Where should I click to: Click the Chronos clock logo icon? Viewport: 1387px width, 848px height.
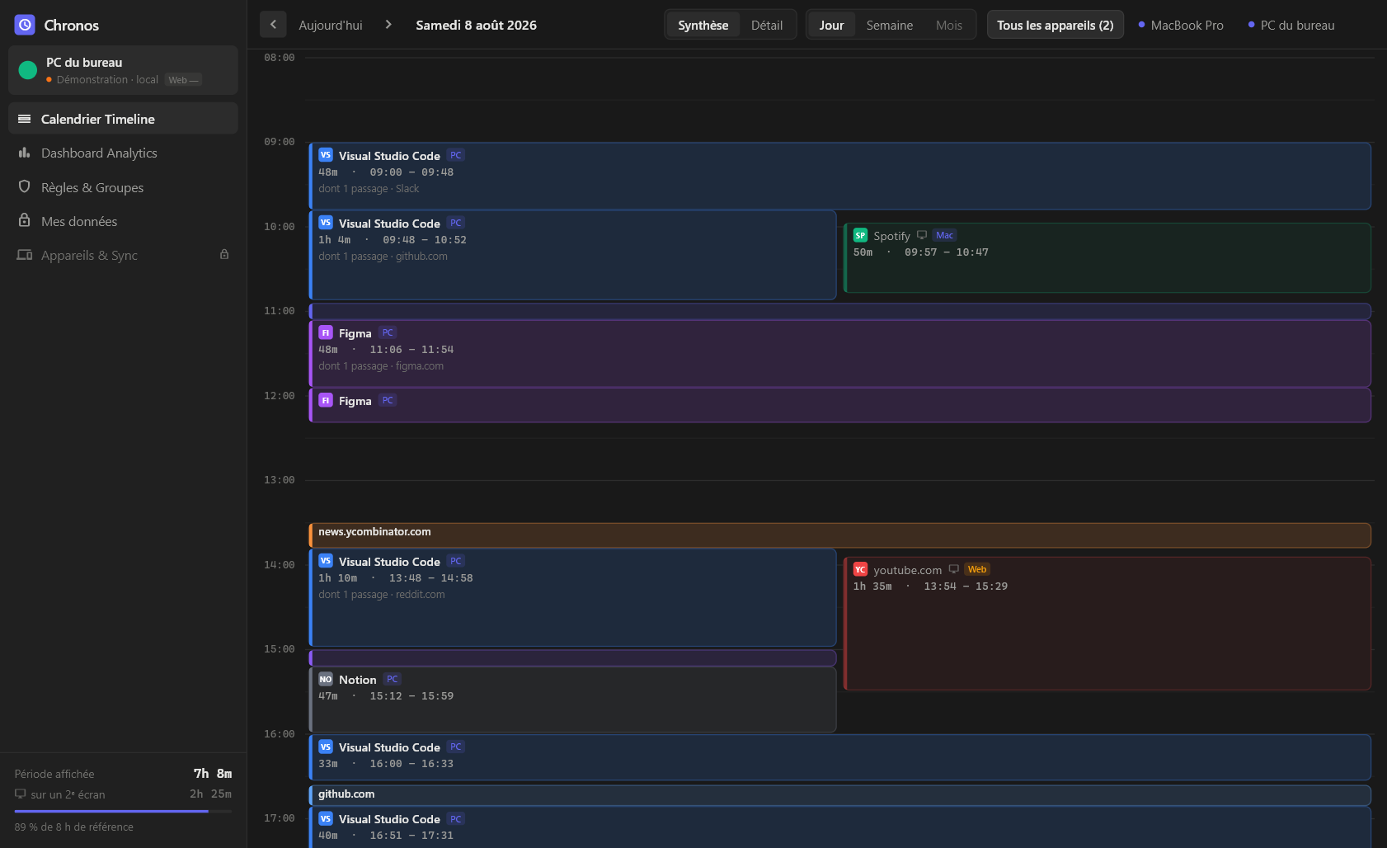(25, 25)
